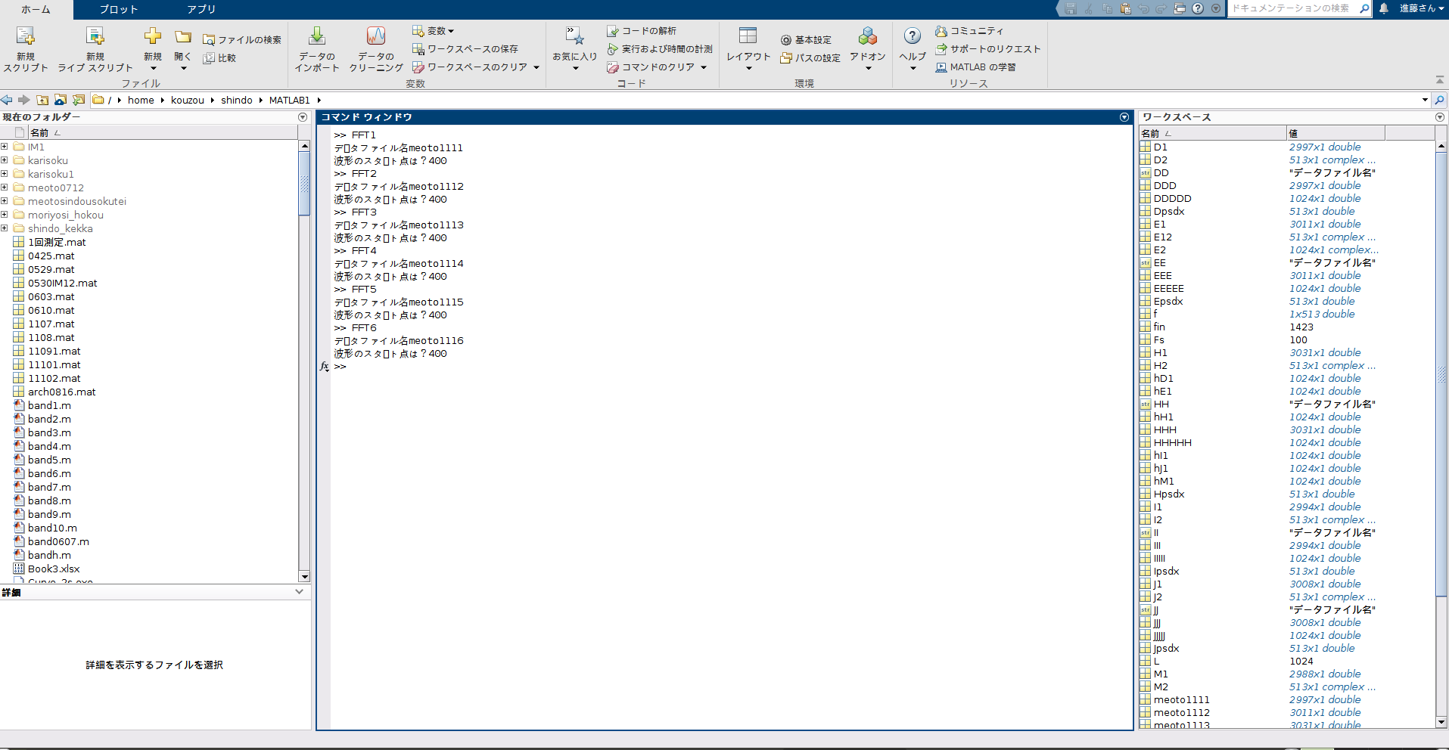1449x750 pixels.
Task: Select variable Fs in the Workspace
Action: [x=1159, y=339]
